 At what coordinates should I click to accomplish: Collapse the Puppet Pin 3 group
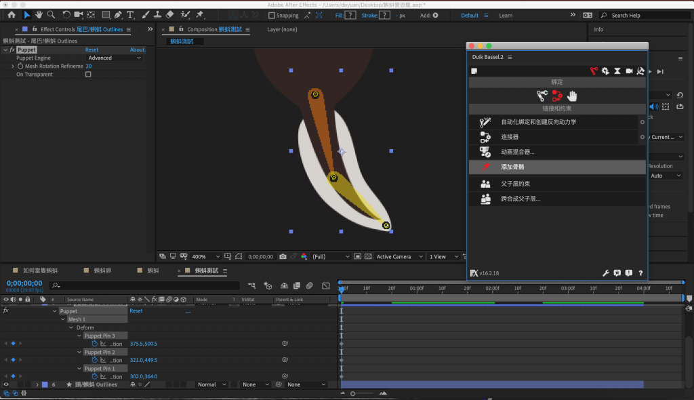[x=79, y=336]
